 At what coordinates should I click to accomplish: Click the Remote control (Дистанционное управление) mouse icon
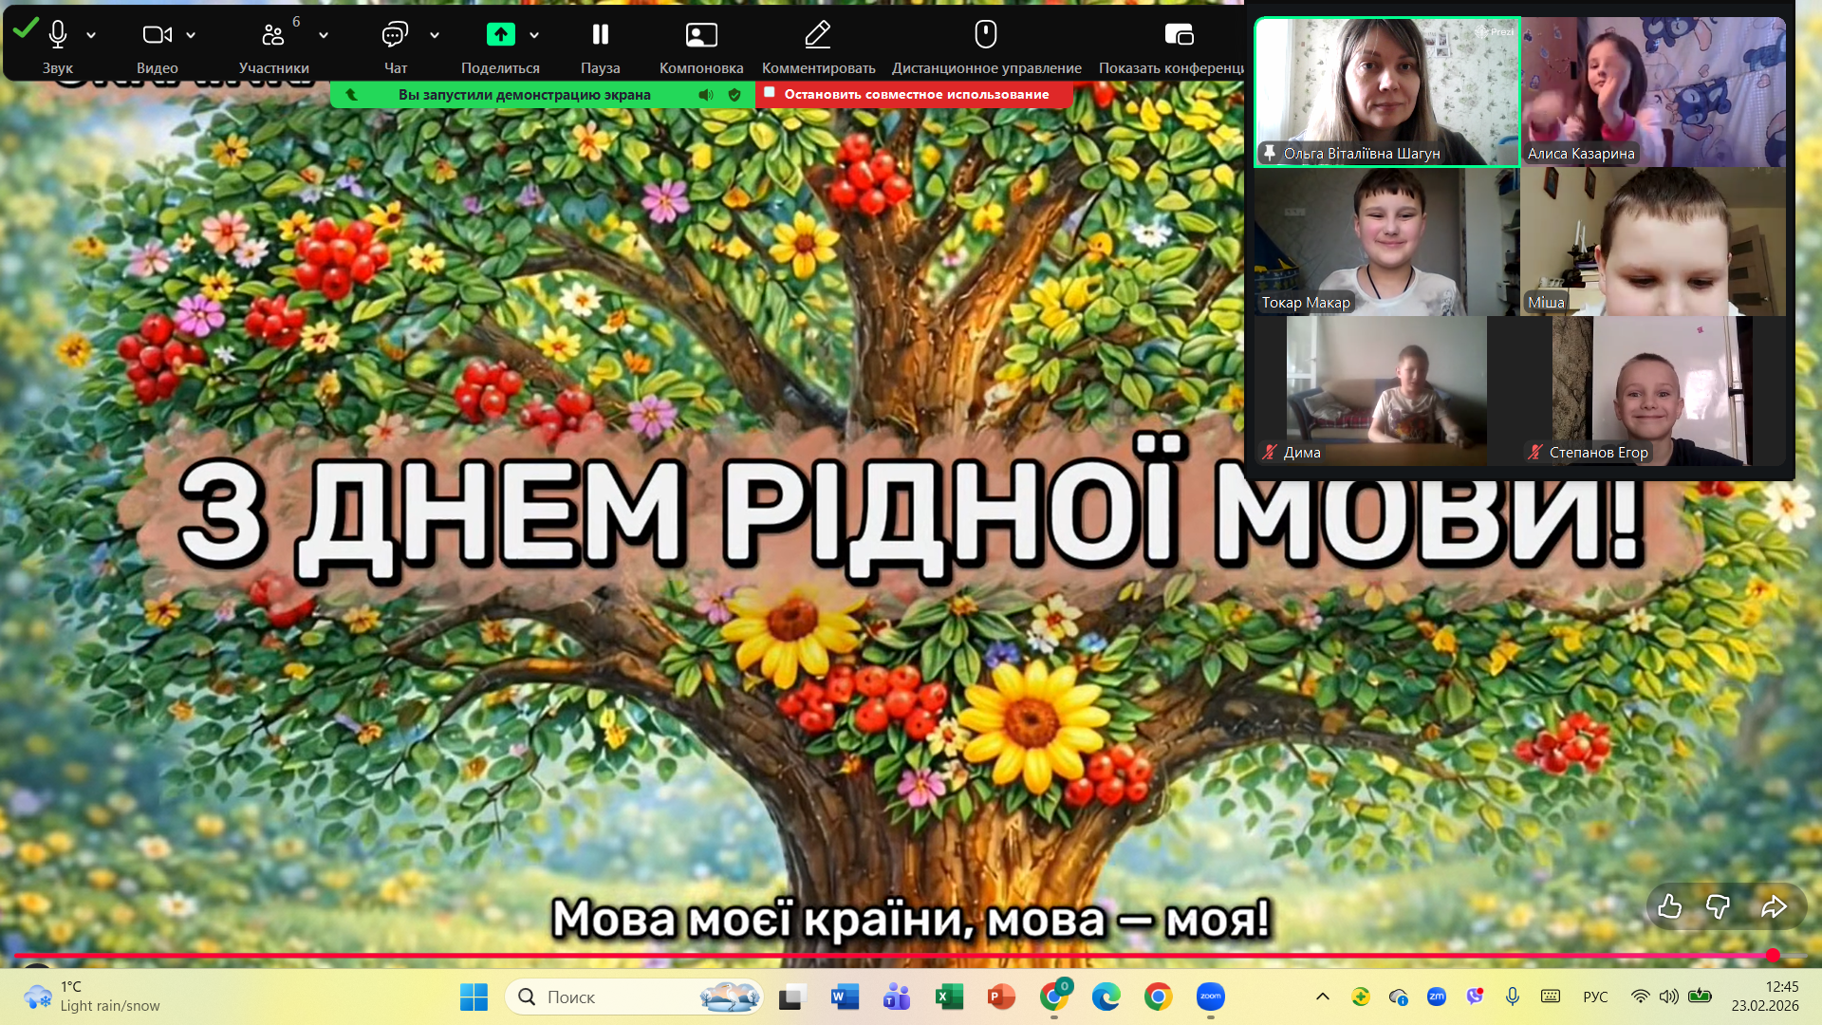coord(985,35)
